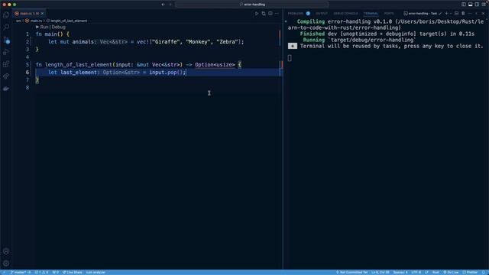The height and width of the screenshot is (275, 489).
Task: Click the terminal task square indicator
Action: pos(292,46)
